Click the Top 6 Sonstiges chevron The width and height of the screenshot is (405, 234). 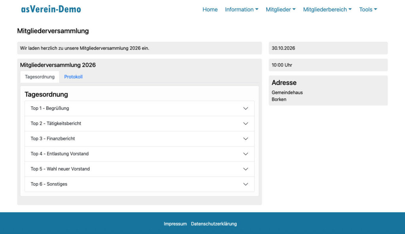point(246,184)
